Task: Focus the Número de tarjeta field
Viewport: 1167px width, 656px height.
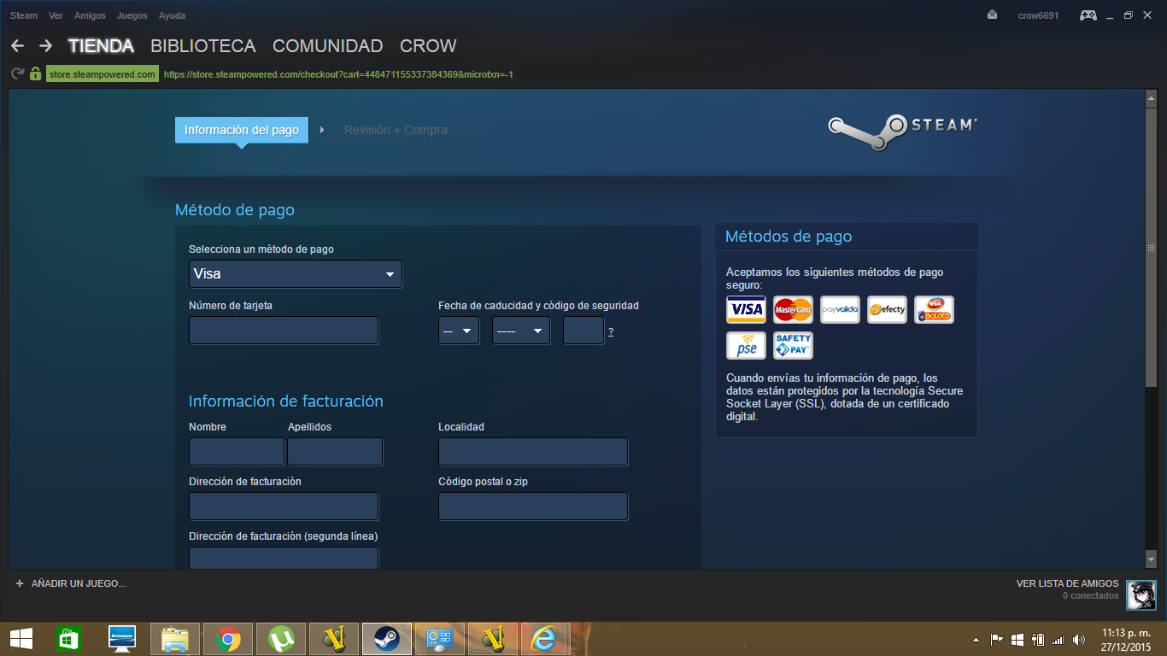Action: pyautogui.click(x=284, y=331)
